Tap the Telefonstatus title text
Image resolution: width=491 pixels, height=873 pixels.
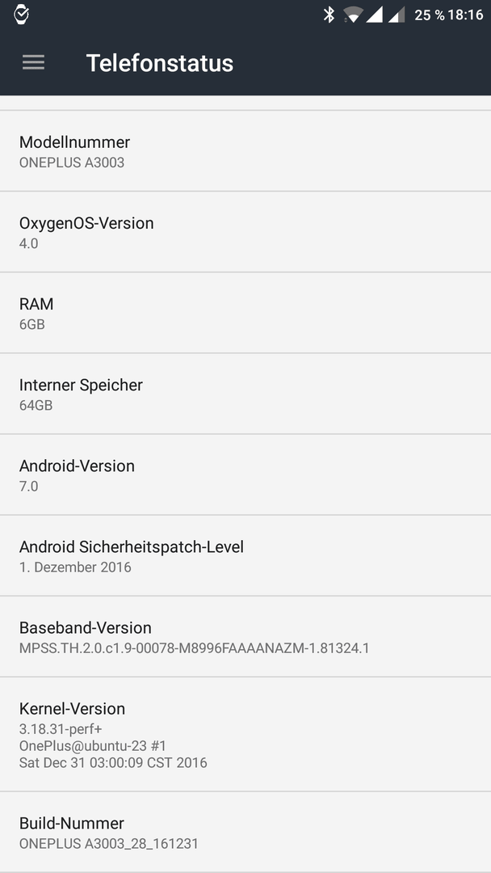(x=160, y=63)
